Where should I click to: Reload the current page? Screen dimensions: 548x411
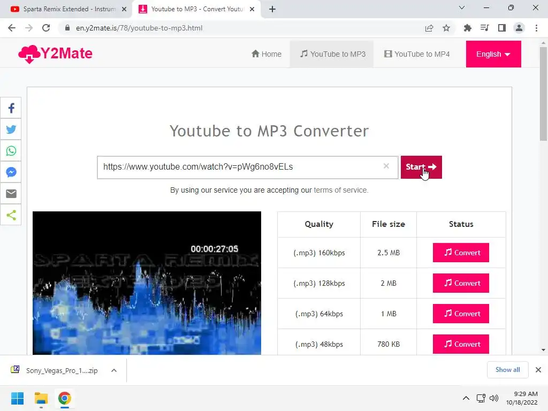[46, 28]
